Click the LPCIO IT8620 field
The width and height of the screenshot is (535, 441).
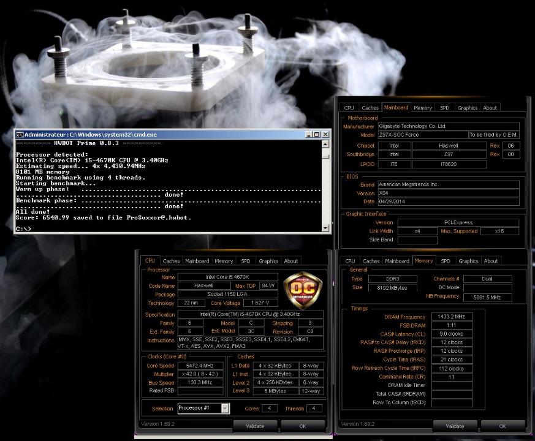coord(449,164)
